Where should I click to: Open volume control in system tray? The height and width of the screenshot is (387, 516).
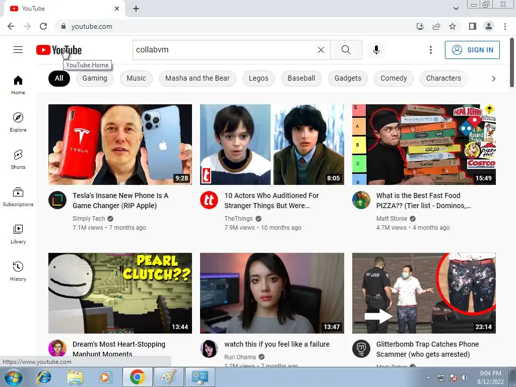click(x=465, y=377)
